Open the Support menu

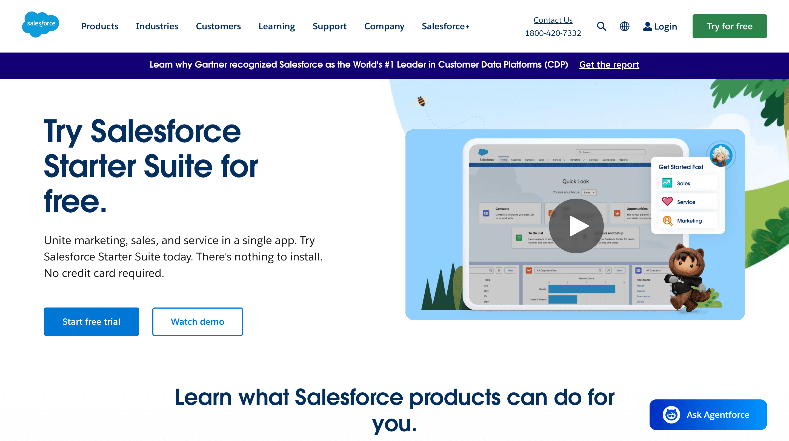[330, 26]
